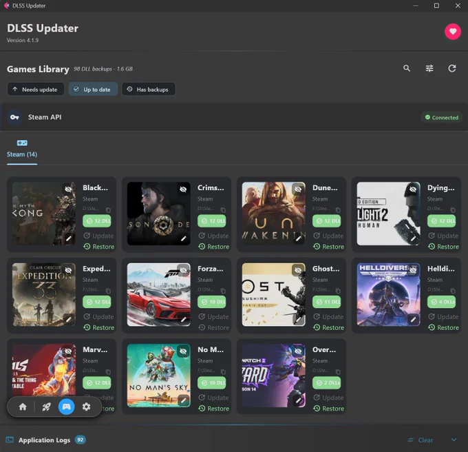Go to Home in the floating nav bar
The image size is (468, 452).
pos(23,407)
